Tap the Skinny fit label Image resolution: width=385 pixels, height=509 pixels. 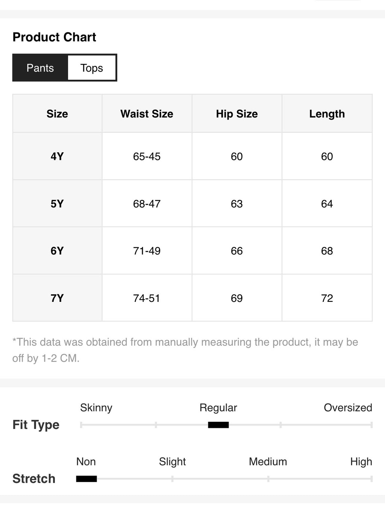tap(96, 408)
